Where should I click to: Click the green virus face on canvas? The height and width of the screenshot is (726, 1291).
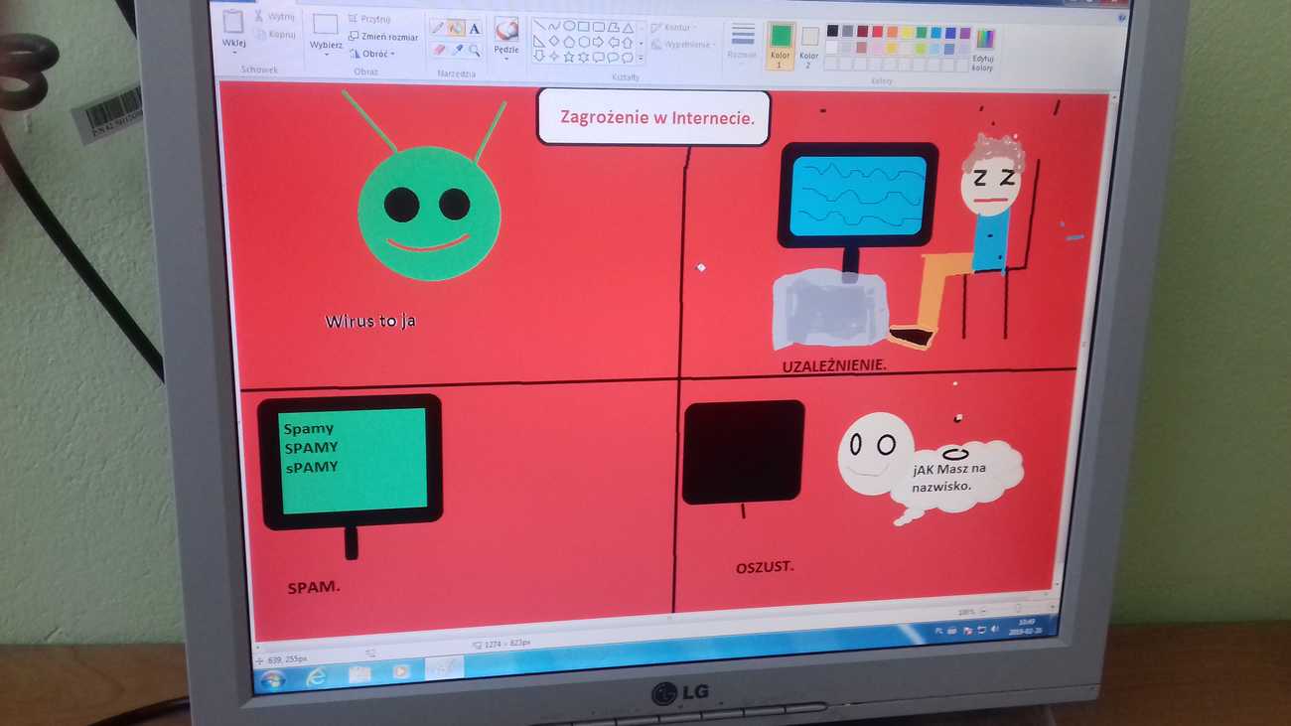(429, 213)
